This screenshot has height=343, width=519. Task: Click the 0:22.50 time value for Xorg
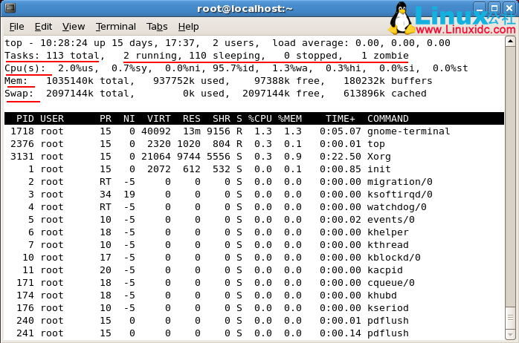[341, 157]
